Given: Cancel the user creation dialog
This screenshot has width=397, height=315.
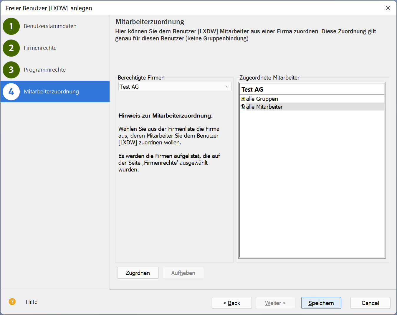Looking at the screenshot, I should [x=370, y=303].
